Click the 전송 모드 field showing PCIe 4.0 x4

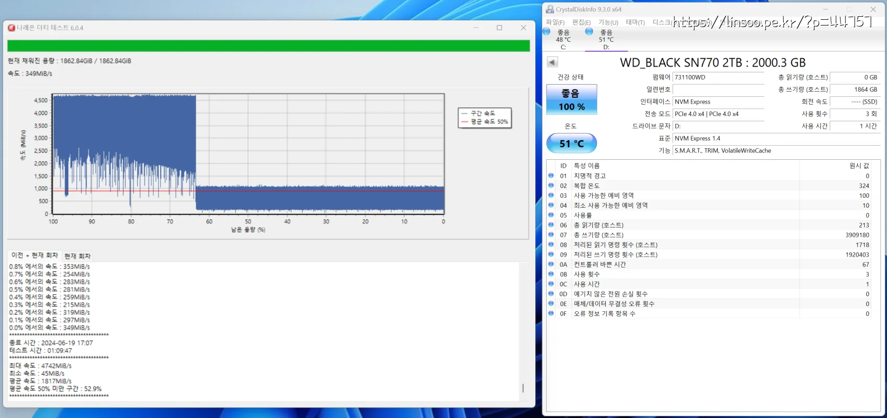coord(718,114)
